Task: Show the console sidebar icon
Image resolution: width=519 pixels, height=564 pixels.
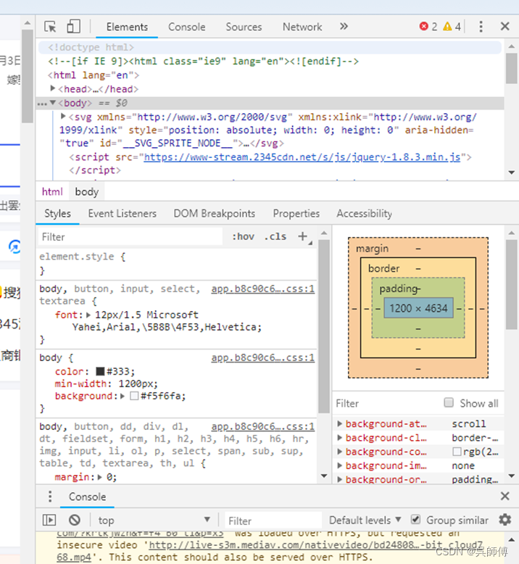Action: point(49,520)
